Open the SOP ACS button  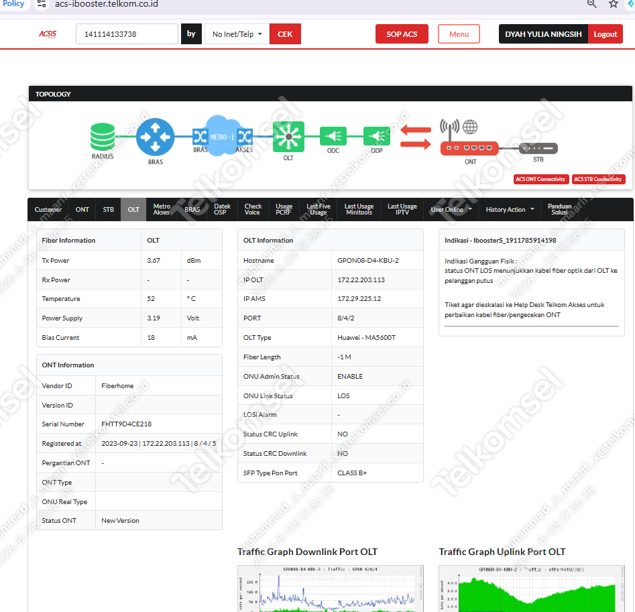pos(402,34)
